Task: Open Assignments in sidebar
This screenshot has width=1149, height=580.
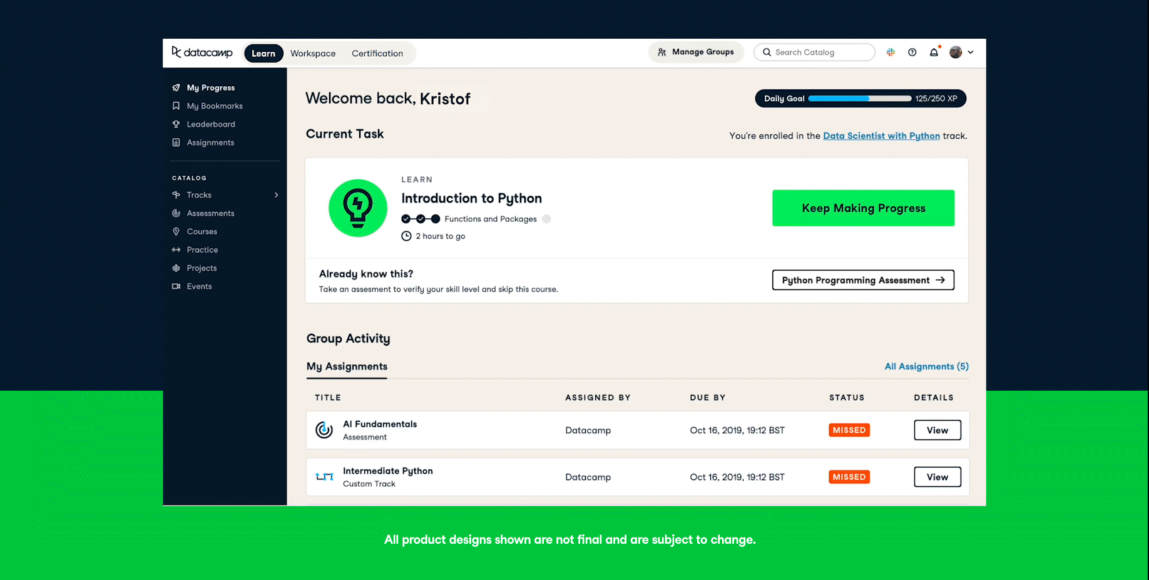Action: (210, 142)
